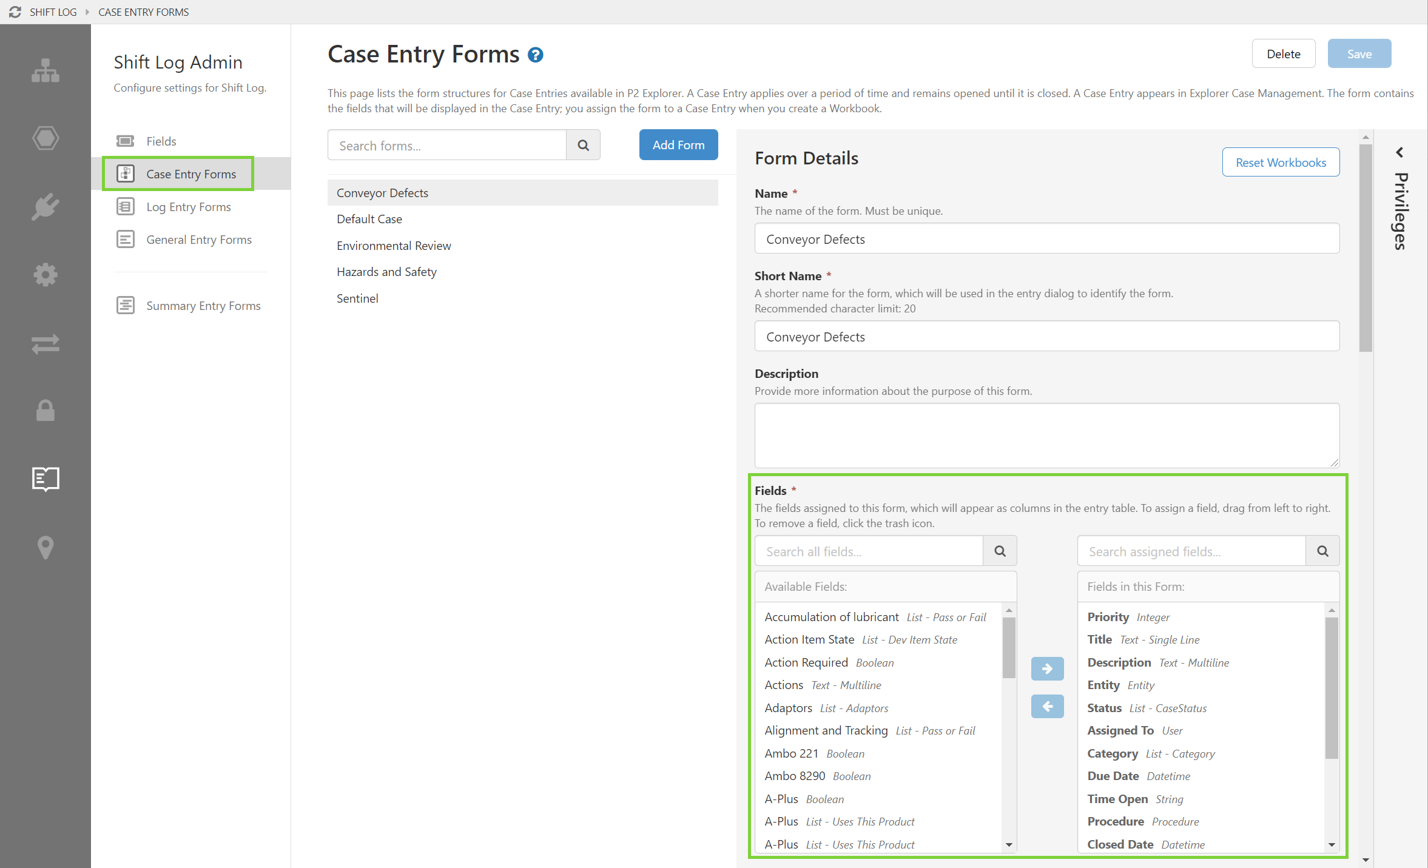The height and width of the screenshot is (868, 1428).
Task: Click the search forms magnifier button
Action: tap(583, 145)
